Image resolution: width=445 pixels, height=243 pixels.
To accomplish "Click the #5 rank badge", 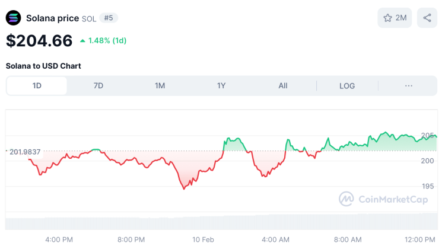I will coord(109,18).
